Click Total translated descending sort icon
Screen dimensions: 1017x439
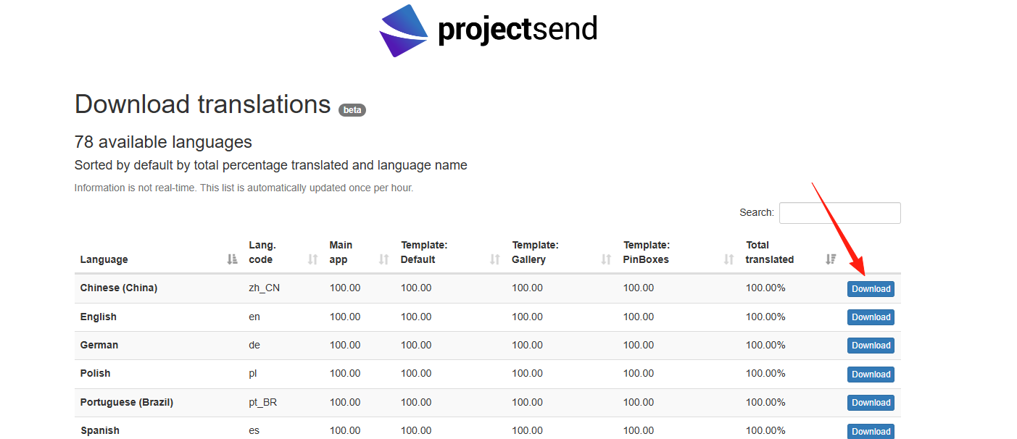(831, 259)
